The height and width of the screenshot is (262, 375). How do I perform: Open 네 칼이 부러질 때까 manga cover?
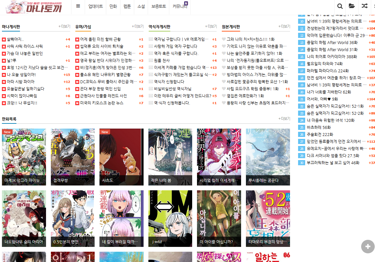point(121,219)
